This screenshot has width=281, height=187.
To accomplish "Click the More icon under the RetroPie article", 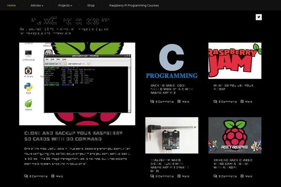I will tap(242, 176).
